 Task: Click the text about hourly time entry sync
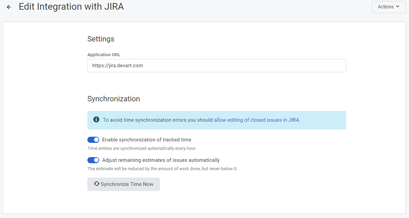(142, 149)
